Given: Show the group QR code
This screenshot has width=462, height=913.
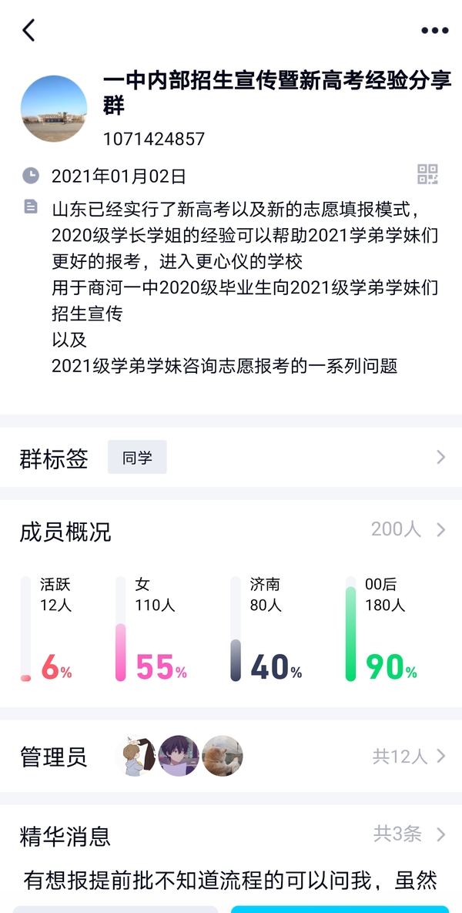Looking at the screenshot, I should coord(427,174).
